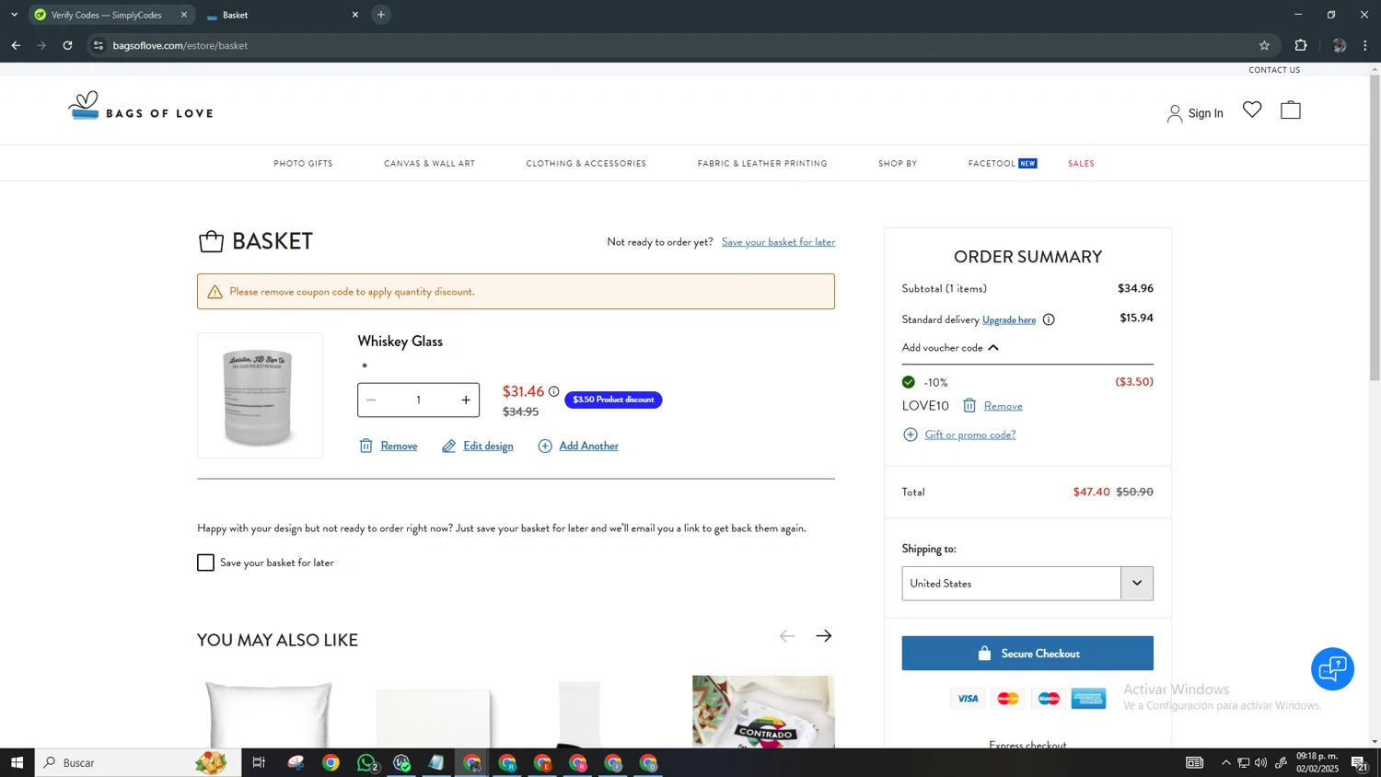Open the Canvas & Wall Art menu
This screenshot has width=1381, height=777.
tap(430, 164)
